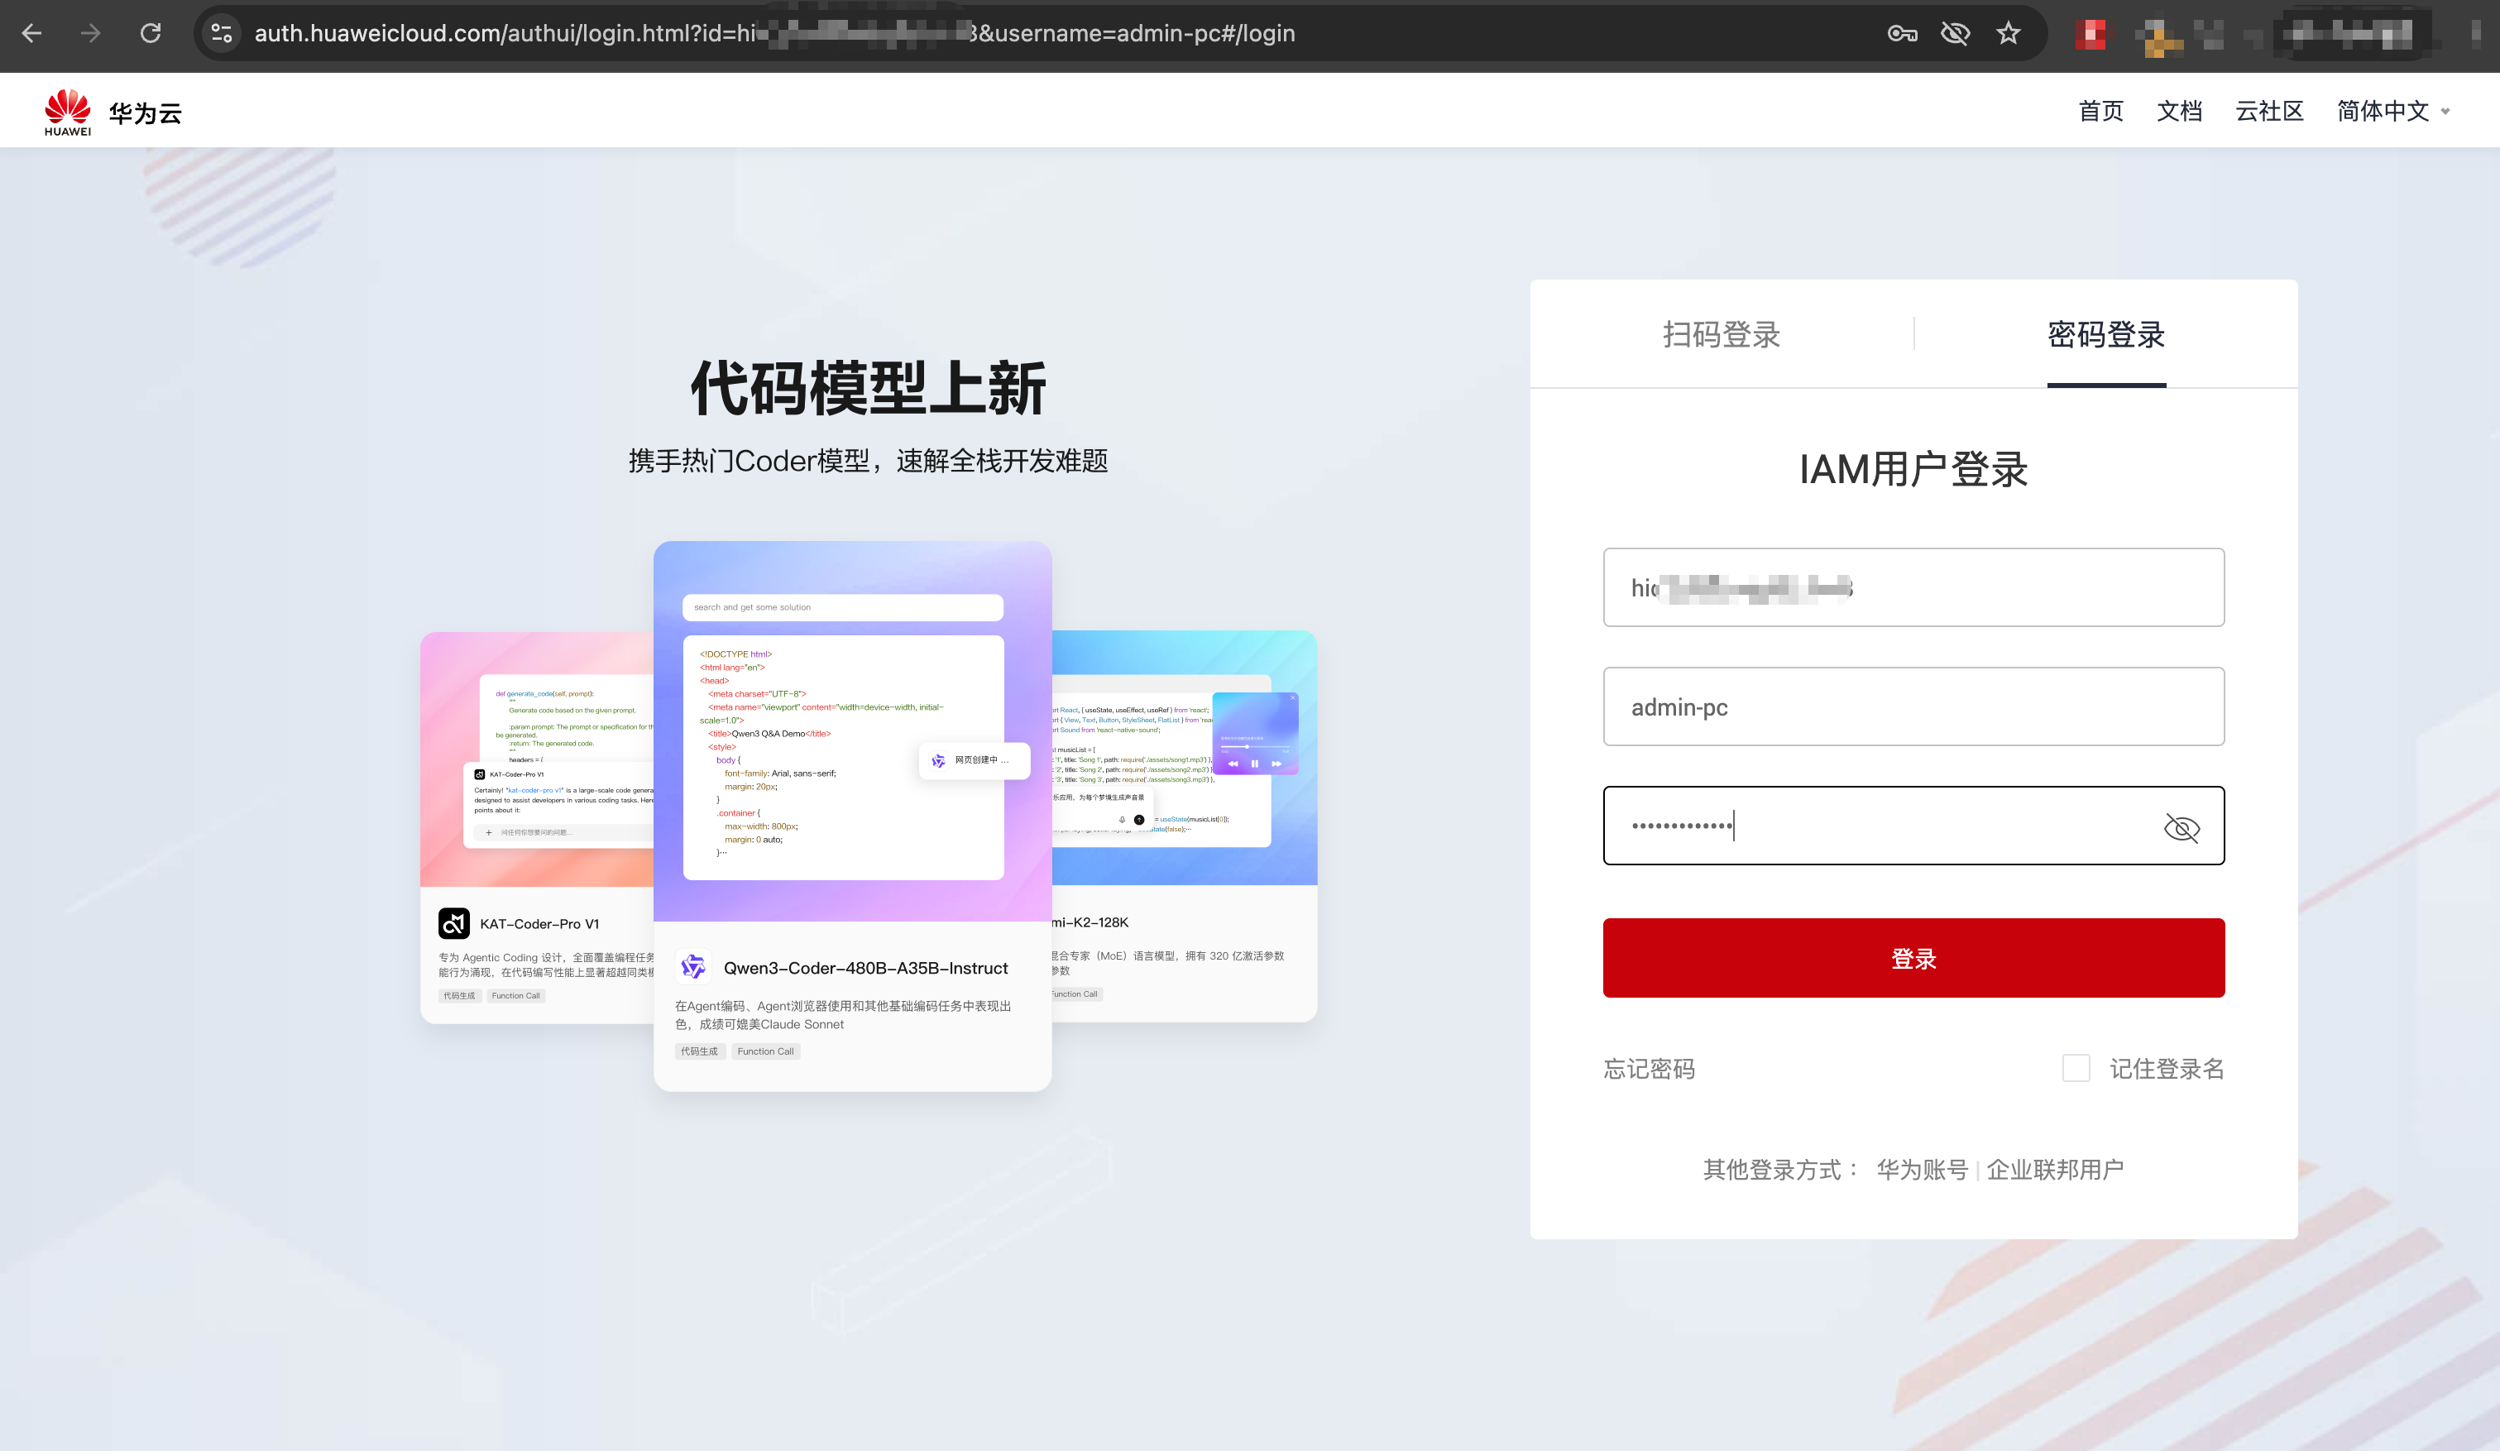Open 文档 in top navigation

2178,111
